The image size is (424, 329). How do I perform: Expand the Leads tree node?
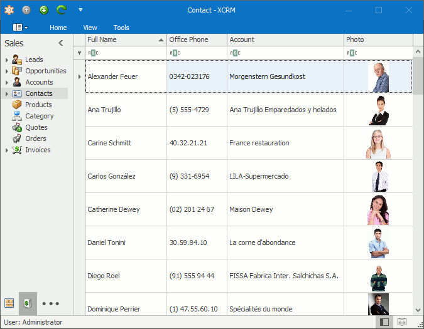(x=7, y=60)
